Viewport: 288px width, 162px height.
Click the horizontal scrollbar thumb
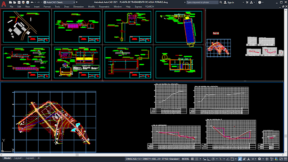point(77,155)
